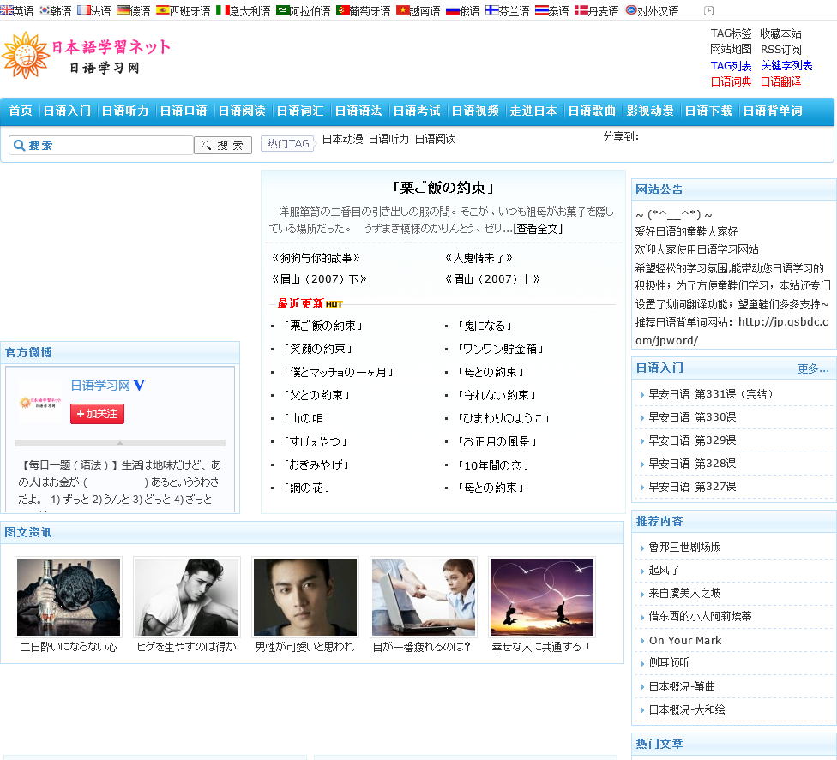The width and height of the screenshot is (837, 760).
Task: Open 日语考试 navigation tab
Action: tap(417, 111)
